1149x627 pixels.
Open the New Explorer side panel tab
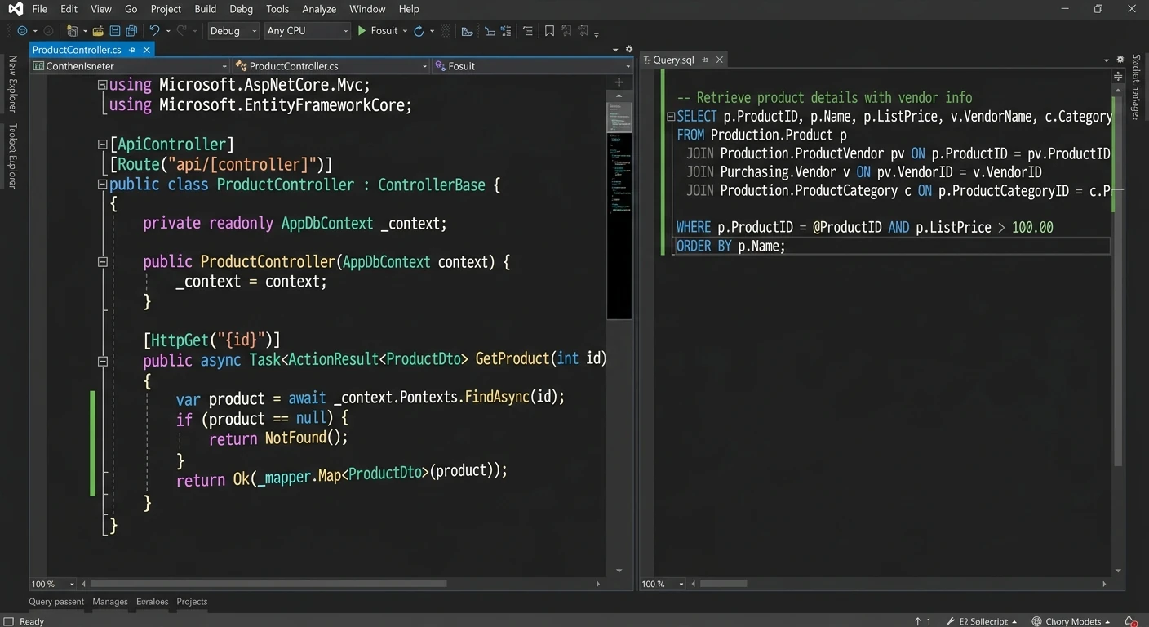[x=12, y=83]
